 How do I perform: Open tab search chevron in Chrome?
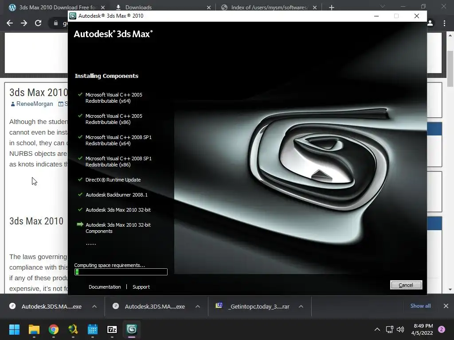pos(383,6)
